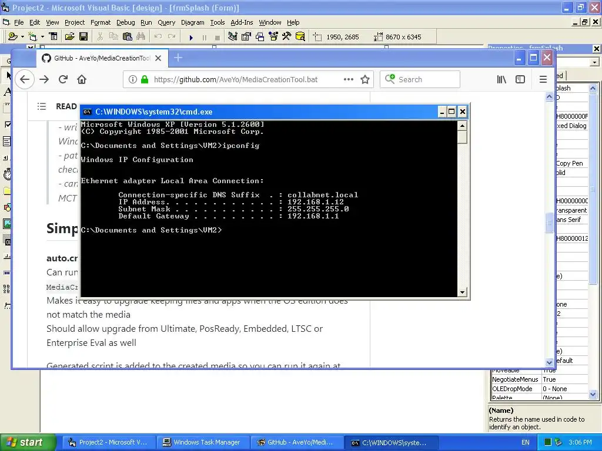This screenshot has width=602, height=451.
Task: Go back in the browser
Action: (x=25, y=79)
